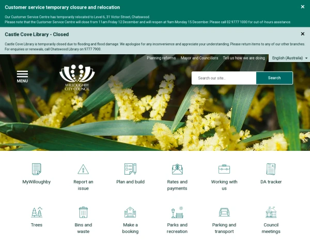The height and width of the screenshot is (248, 310).
Task: Click the Report an issue warning icon
Action: click(83, 169)
